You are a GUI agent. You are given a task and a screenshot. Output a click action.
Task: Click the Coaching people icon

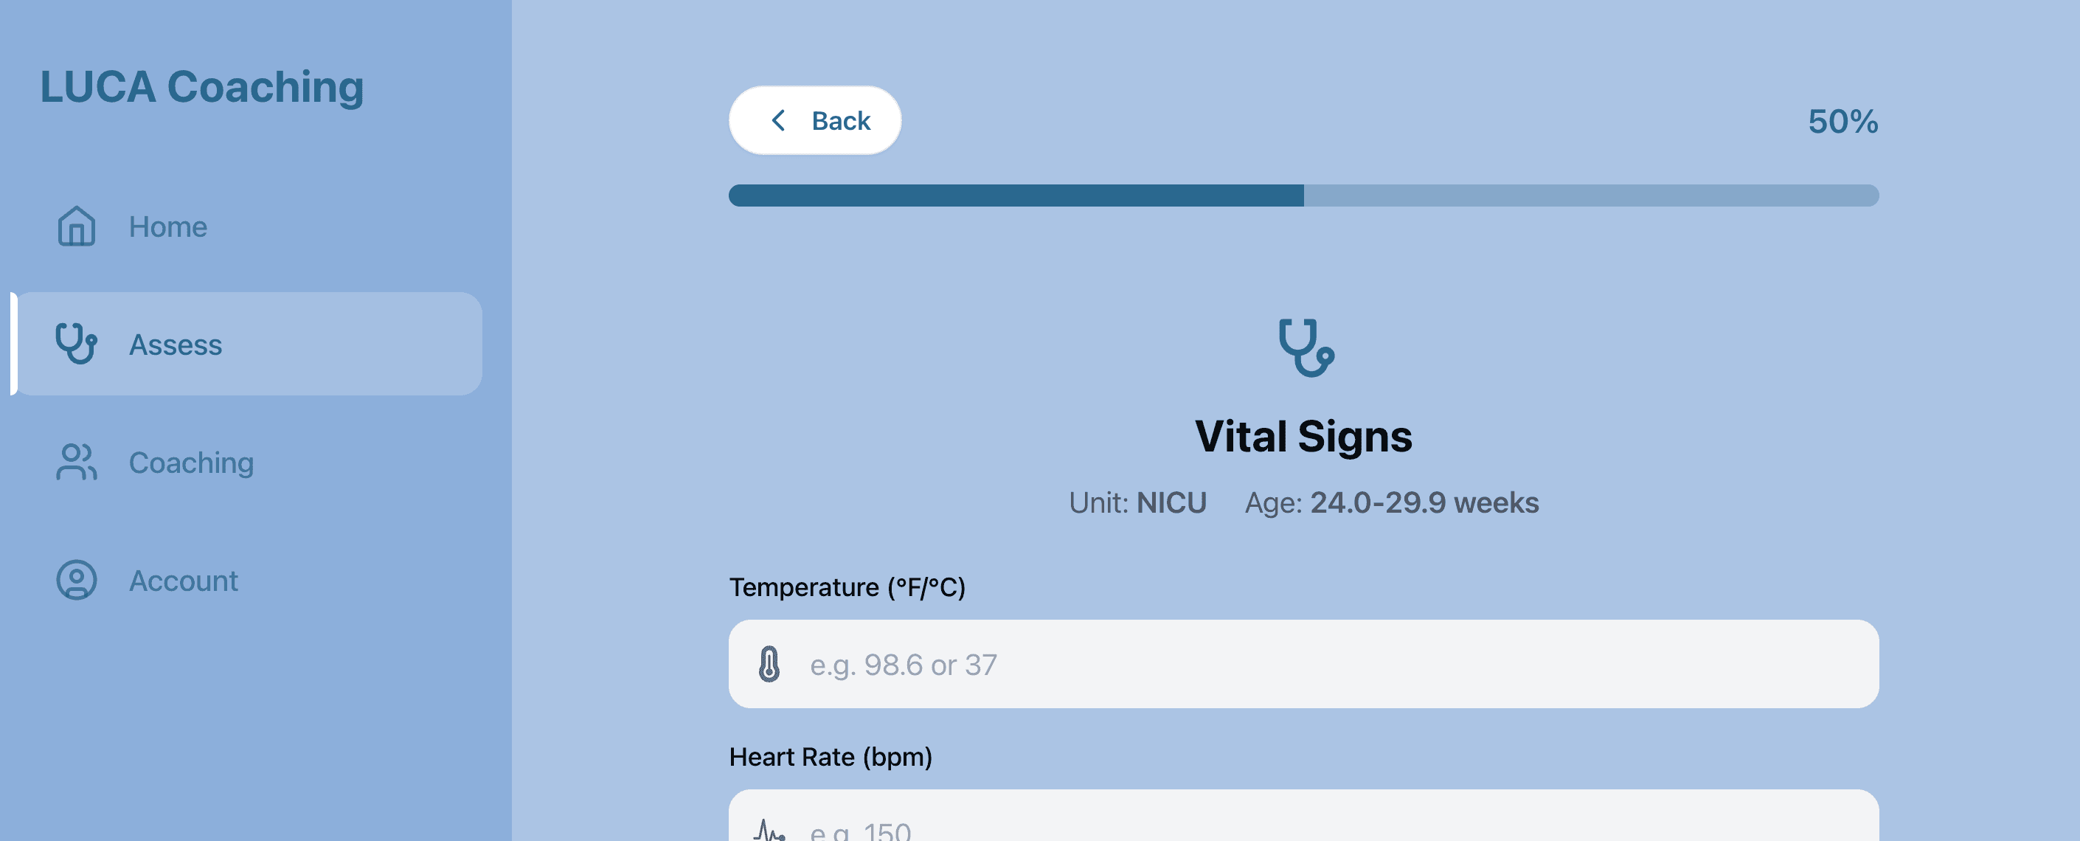(x=75, y=463)
